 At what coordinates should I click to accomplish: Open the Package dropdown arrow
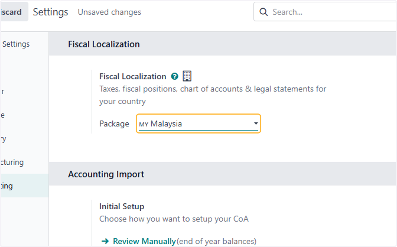pos(256,123)
